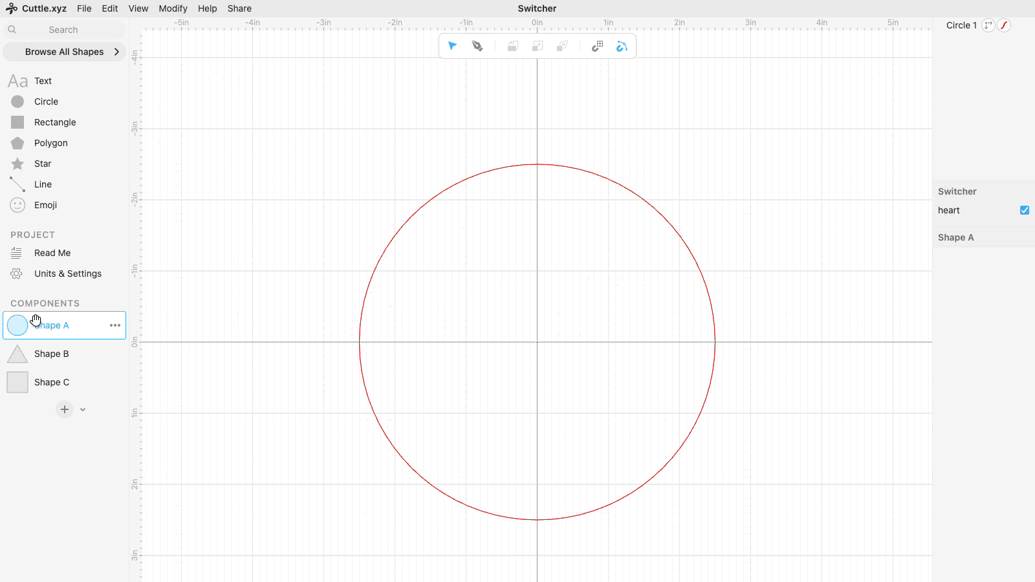1035x582 pixels.
Task: Uncheck the heart checkbox in the Switcher panel
Action: 1024,210
